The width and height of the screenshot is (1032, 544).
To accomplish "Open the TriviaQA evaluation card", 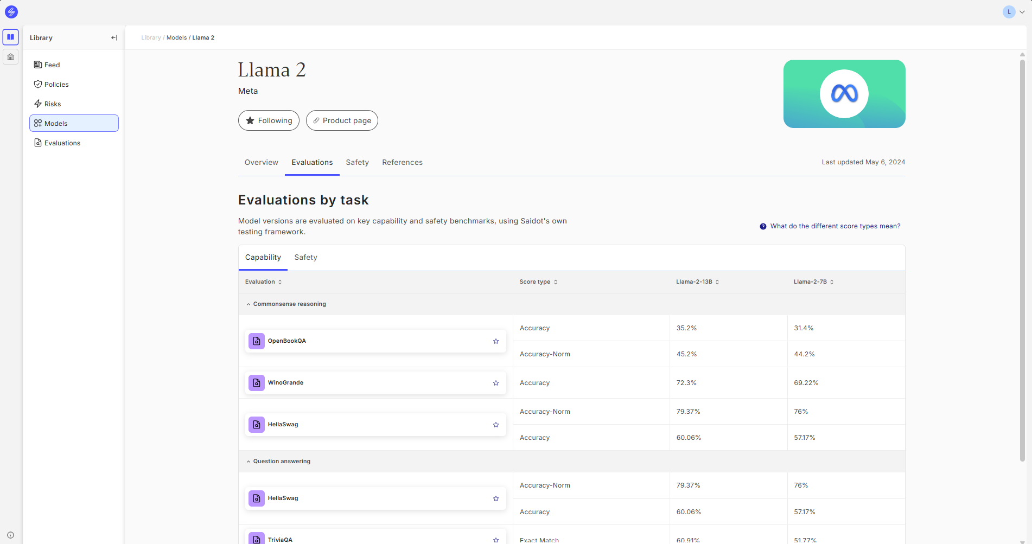I will point(375,537).
